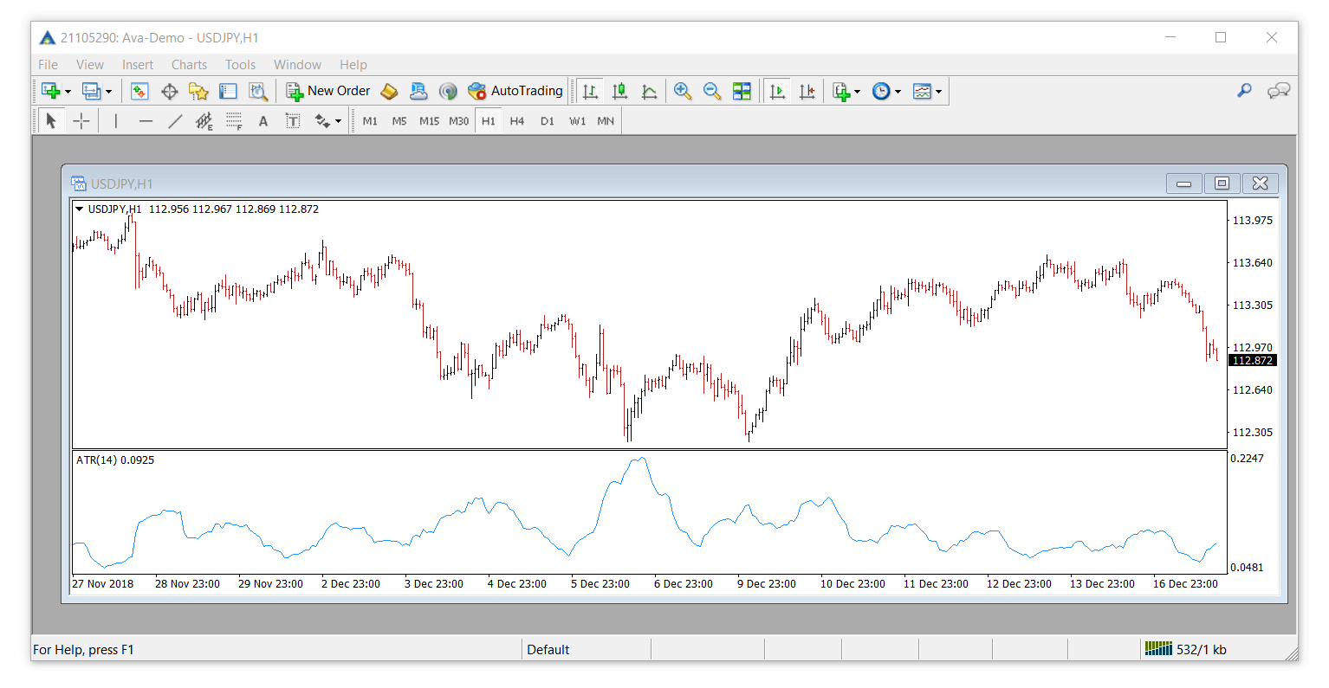Switch timeframe to M30
This screenshot has width=1329, height=688.
[x=458, y=121]
